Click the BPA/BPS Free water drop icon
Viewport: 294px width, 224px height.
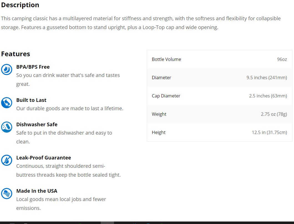pos(7,69)
